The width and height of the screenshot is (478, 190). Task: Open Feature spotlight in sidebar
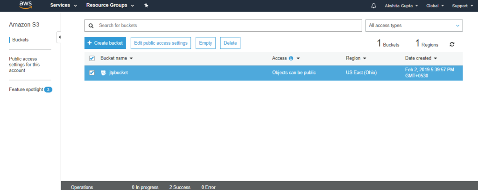coord(26,89)
